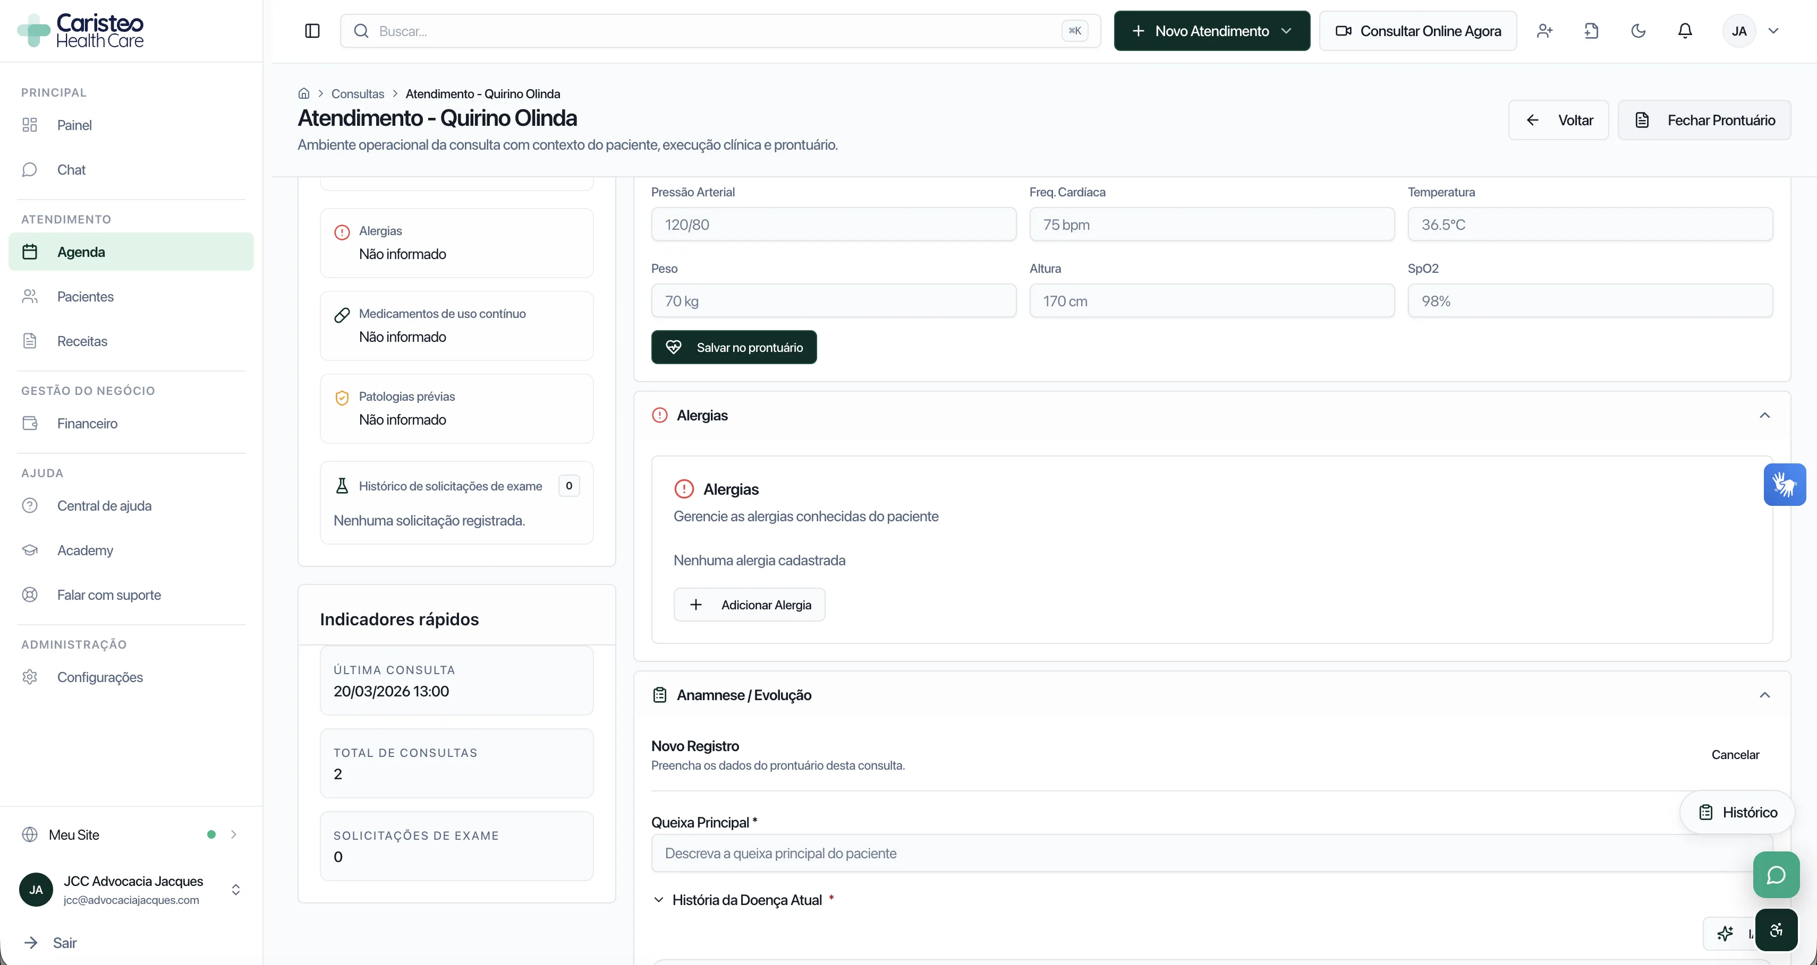
Task: Open the green chat bubble widget
Action: 1776,875
